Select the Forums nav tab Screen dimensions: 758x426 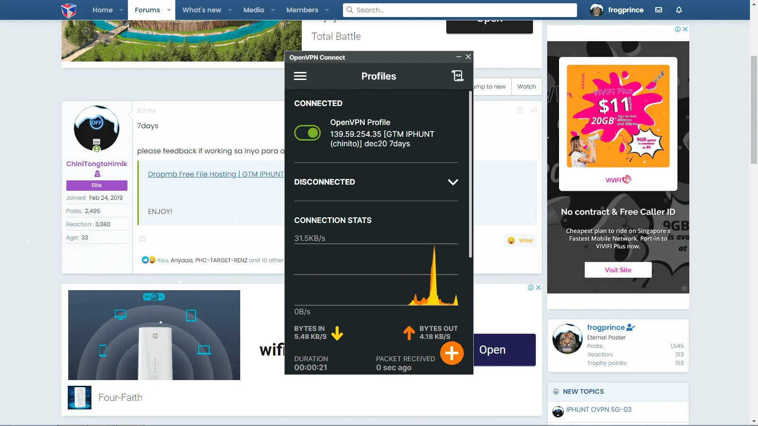tap(147, 10)
